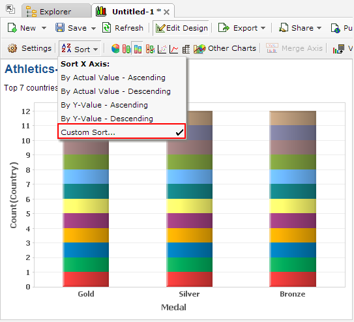Switch to the line chart icon

click(173, 49)
